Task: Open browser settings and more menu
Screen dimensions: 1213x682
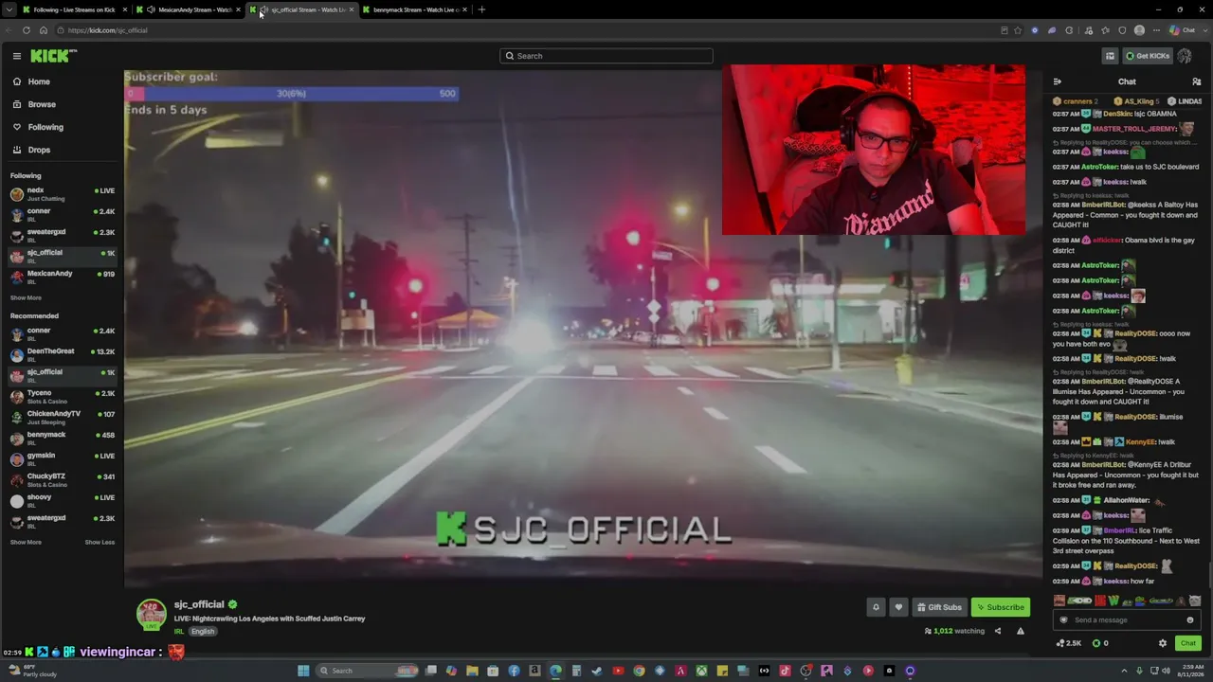Action: (1156, 30)
